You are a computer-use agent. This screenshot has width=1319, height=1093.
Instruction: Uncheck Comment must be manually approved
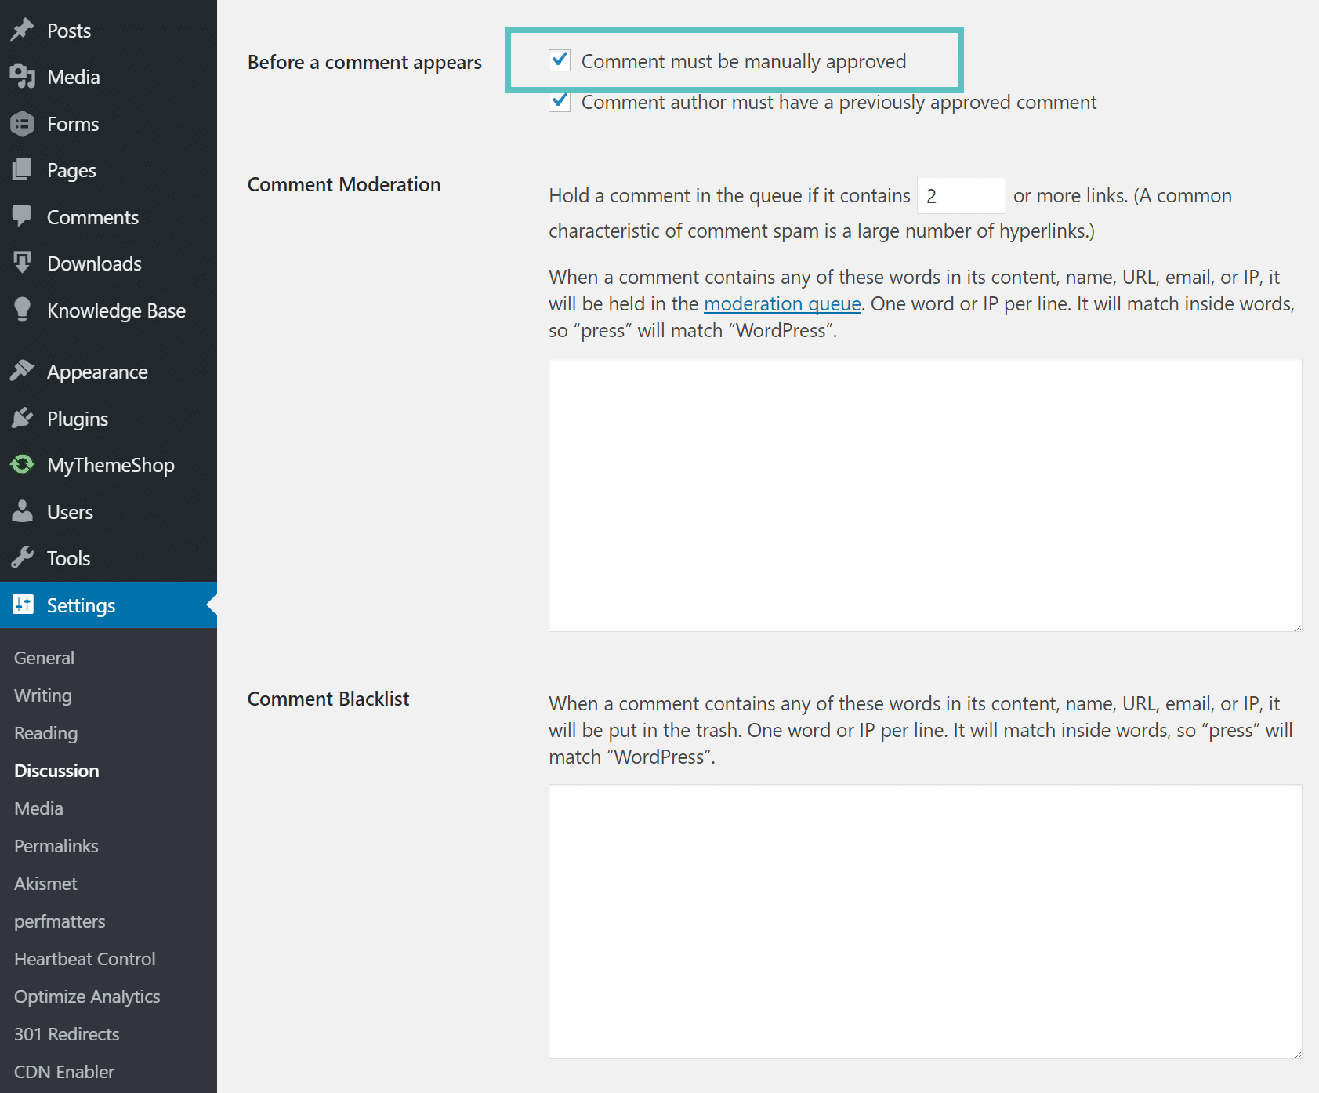tap(560, 60)
